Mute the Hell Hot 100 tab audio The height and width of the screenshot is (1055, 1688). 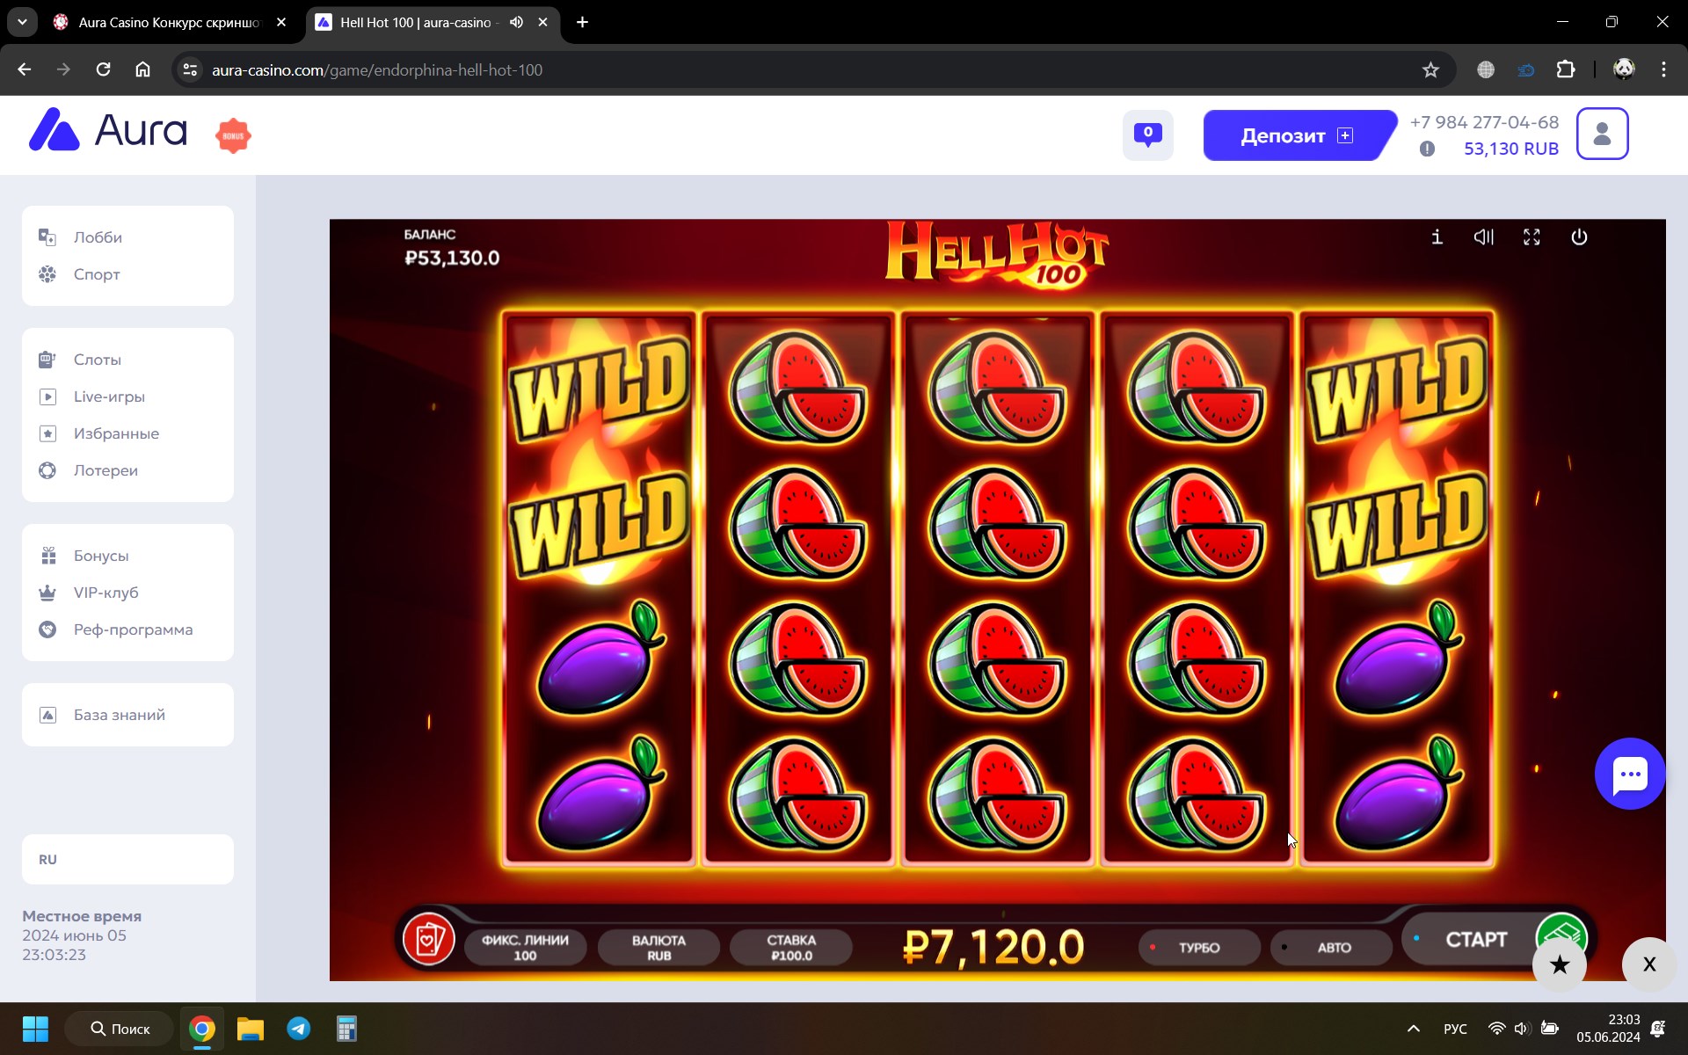[x=516, y=22]
